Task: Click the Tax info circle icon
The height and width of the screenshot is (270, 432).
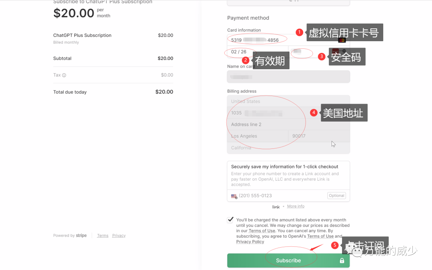Action: coord(64,75)
